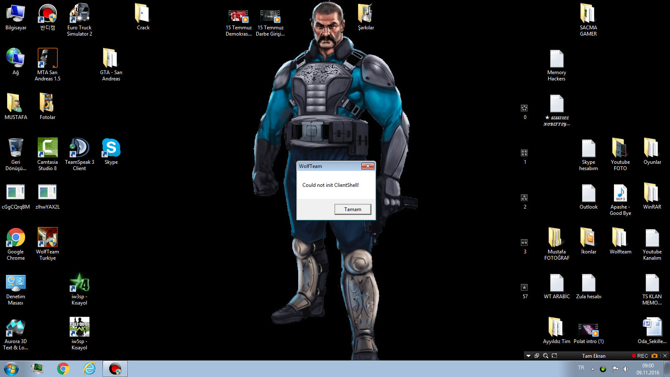This screenshot has height=377, width=670.
Task: Start recording with the Bandicam REC button
Action: (x=640, y=356)
